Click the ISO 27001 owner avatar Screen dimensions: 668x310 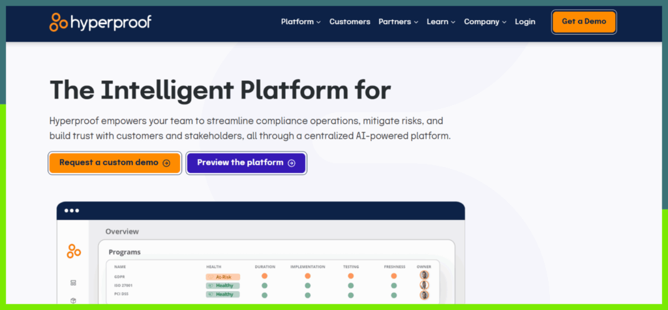click(425, 285)
